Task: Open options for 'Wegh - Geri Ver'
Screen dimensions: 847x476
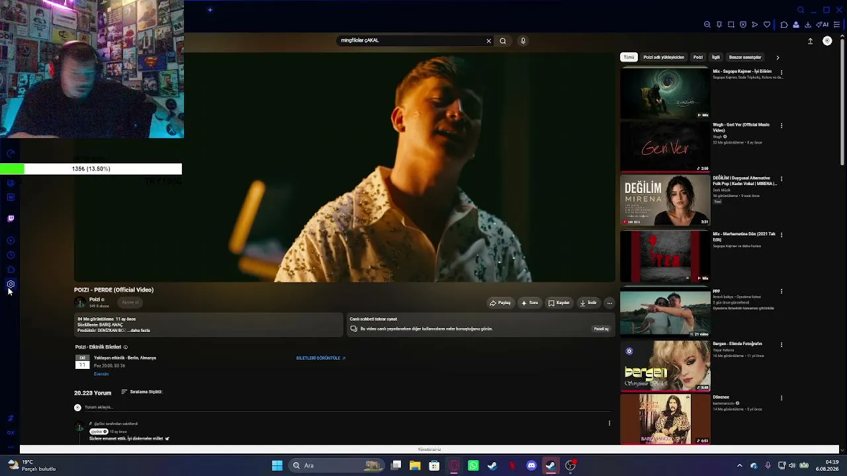Action: point(781,126)
